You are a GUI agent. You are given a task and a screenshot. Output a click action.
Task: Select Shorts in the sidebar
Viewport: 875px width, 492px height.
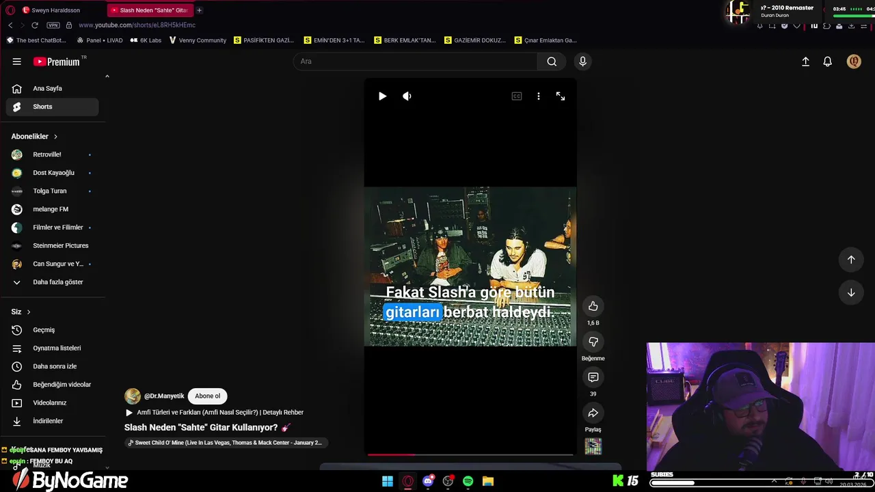(52, 107)
